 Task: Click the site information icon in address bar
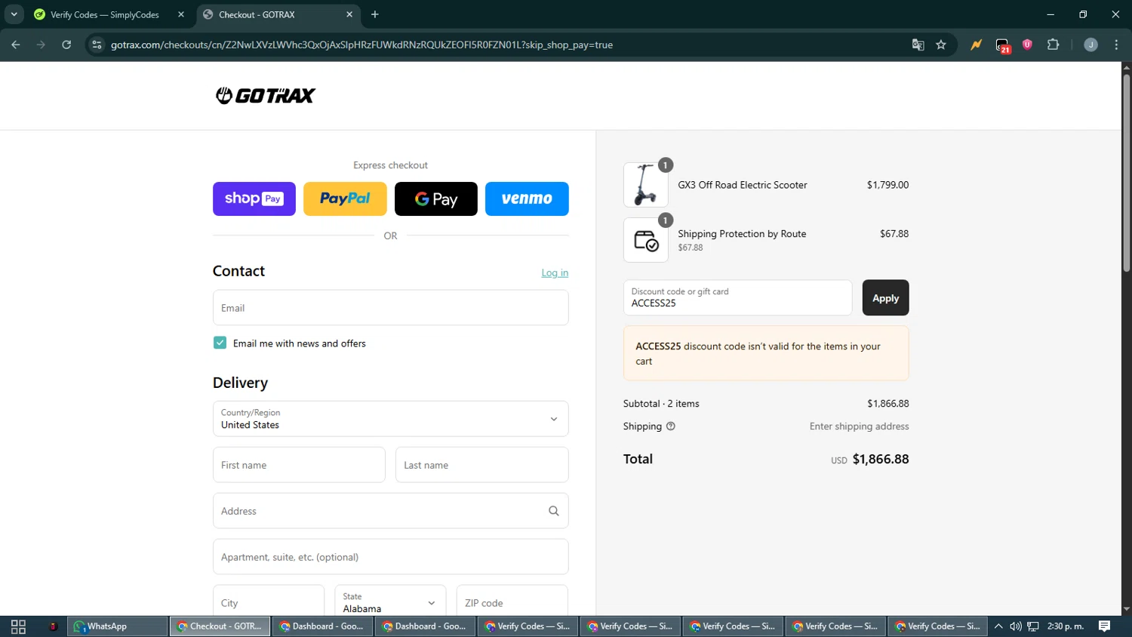(x=97, y=45)
